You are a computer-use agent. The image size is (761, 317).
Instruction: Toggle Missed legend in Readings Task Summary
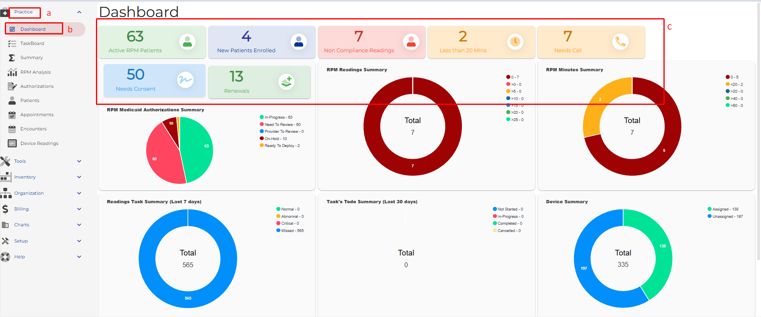pyautogui.click(x=290, y=231)
